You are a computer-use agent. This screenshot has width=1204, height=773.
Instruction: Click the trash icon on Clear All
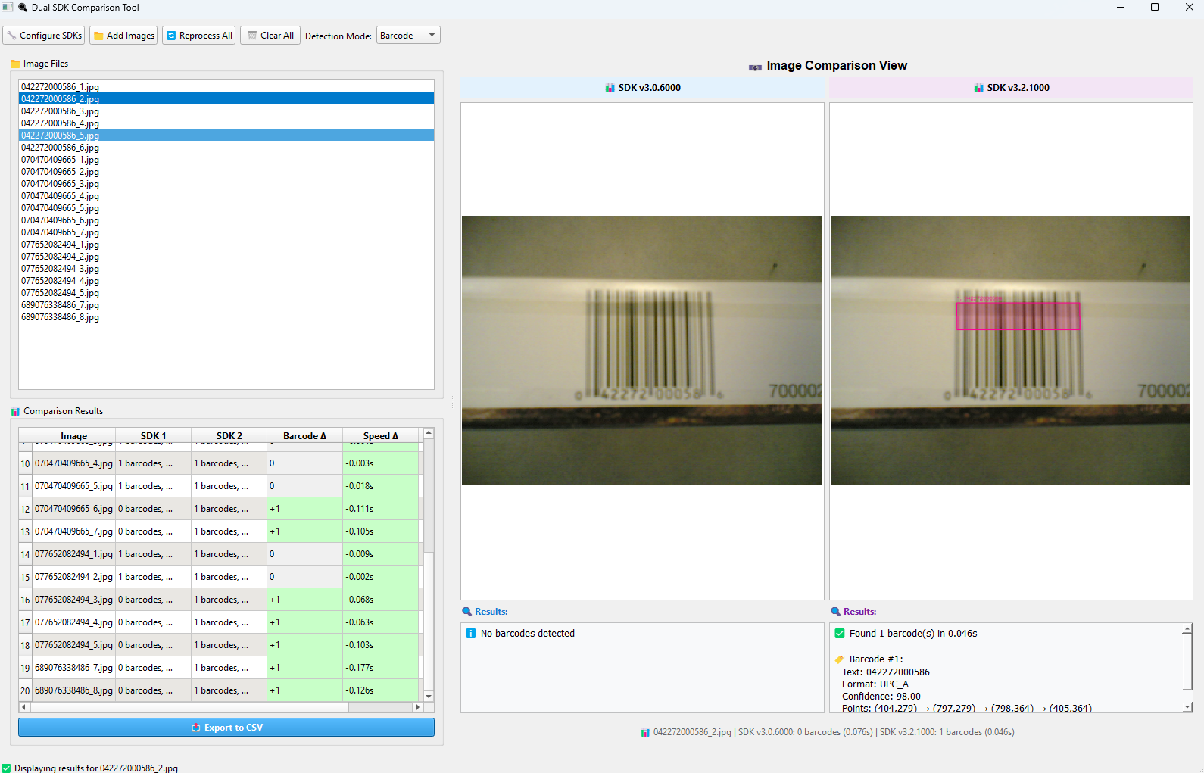(252, 36)
